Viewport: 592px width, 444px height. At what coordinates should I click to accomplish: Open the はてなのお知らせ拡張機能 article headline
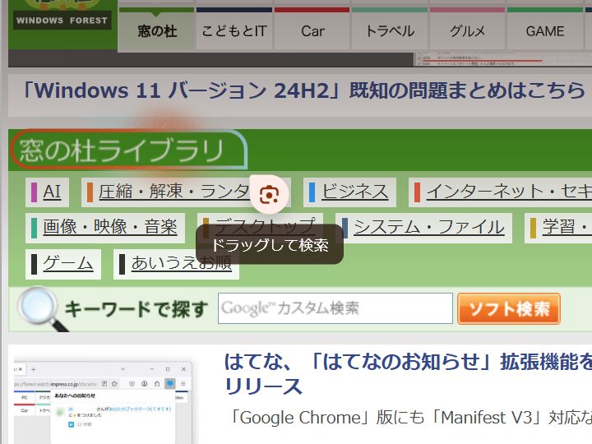408,374
